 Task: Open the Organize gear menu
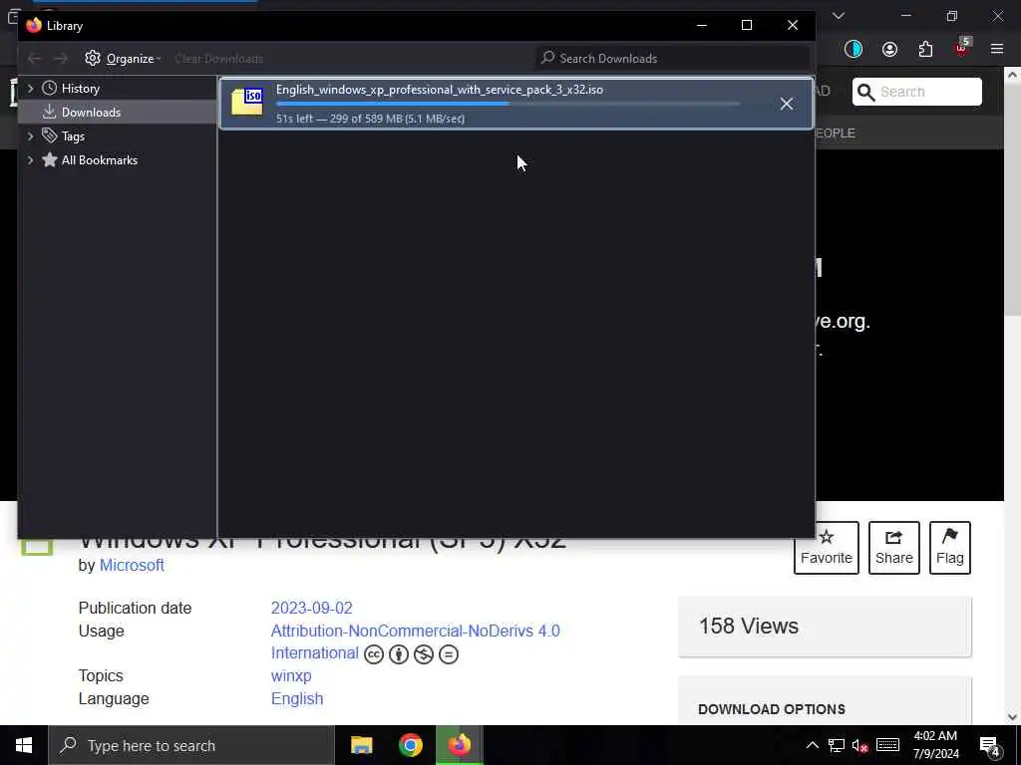[x=123, y=59]
